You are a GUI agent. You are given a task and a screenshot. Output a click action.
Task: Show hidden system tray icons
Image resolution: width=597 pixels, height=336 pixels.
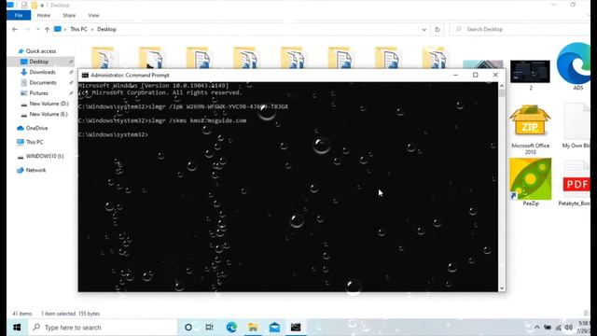click(537, 328)
